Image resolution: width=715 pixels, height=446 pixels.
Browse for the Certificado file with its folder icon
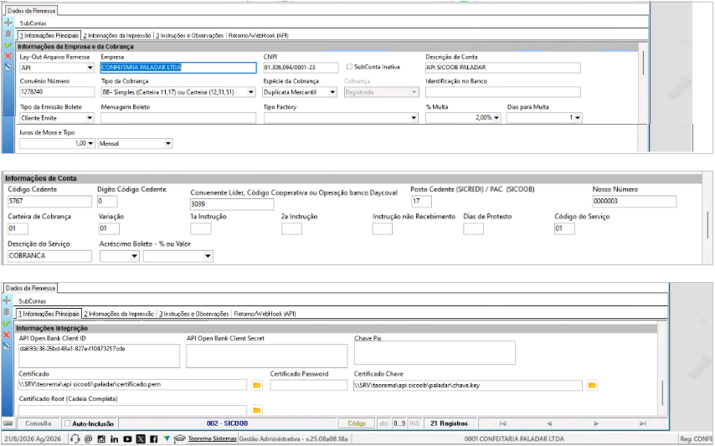pos(257,386)
